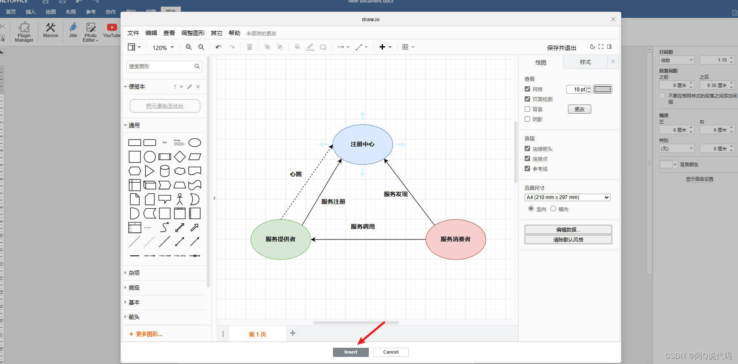This screenshot has height=364, width=738.
Task: Select the 横向 landscape radio button
Action: [553, 209]
